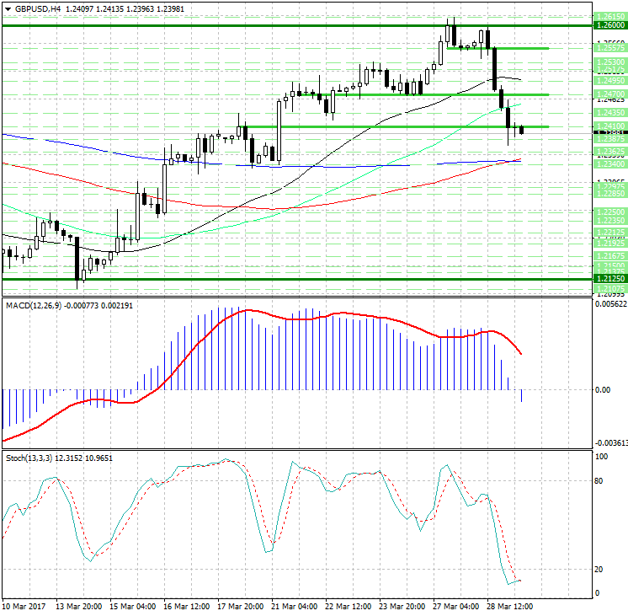Click the 1.26150 price label
This screenshot has height=616, width=628.
pyautogui.click(x=610, y=17)
